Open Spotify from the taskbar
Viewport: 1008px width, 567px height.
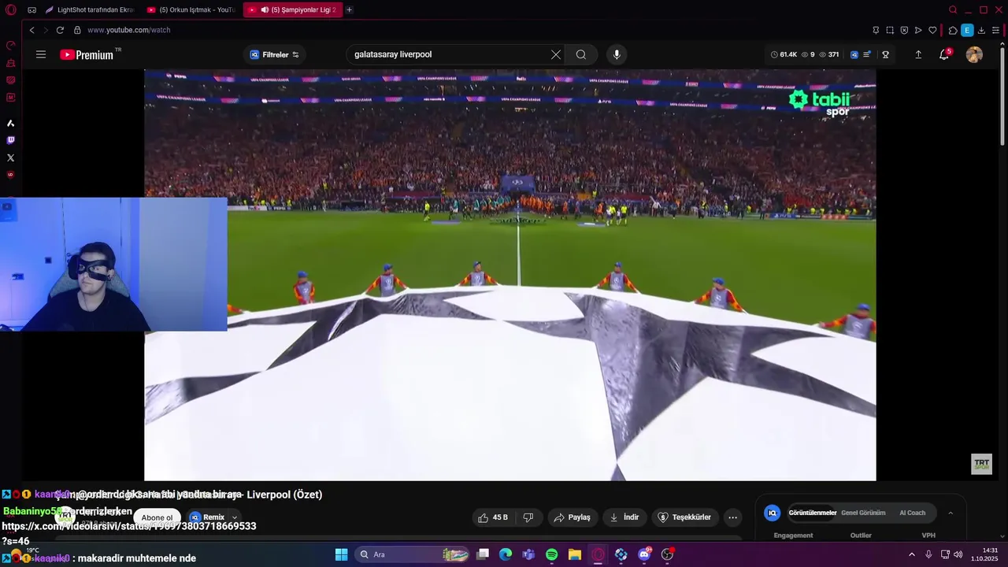(551, 554)
